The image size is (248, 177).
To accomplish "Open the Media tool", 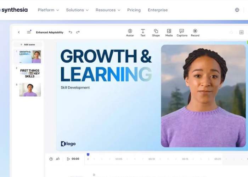I will click(x=169, y=33).
